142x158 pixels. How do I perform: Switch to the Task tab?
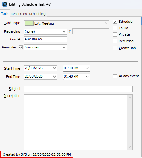pos(5,13)
